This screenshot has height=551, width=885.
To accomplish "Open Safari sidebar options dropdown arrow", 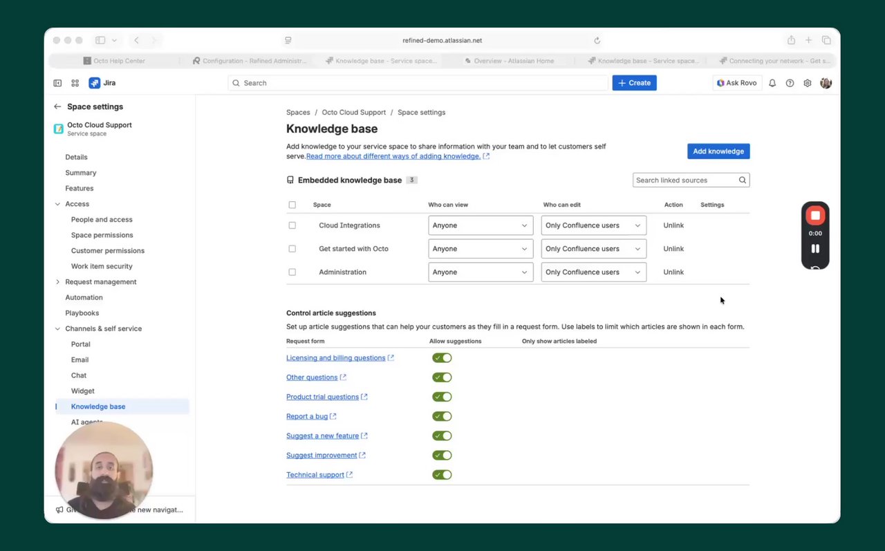I will click(x=115, y=40).
